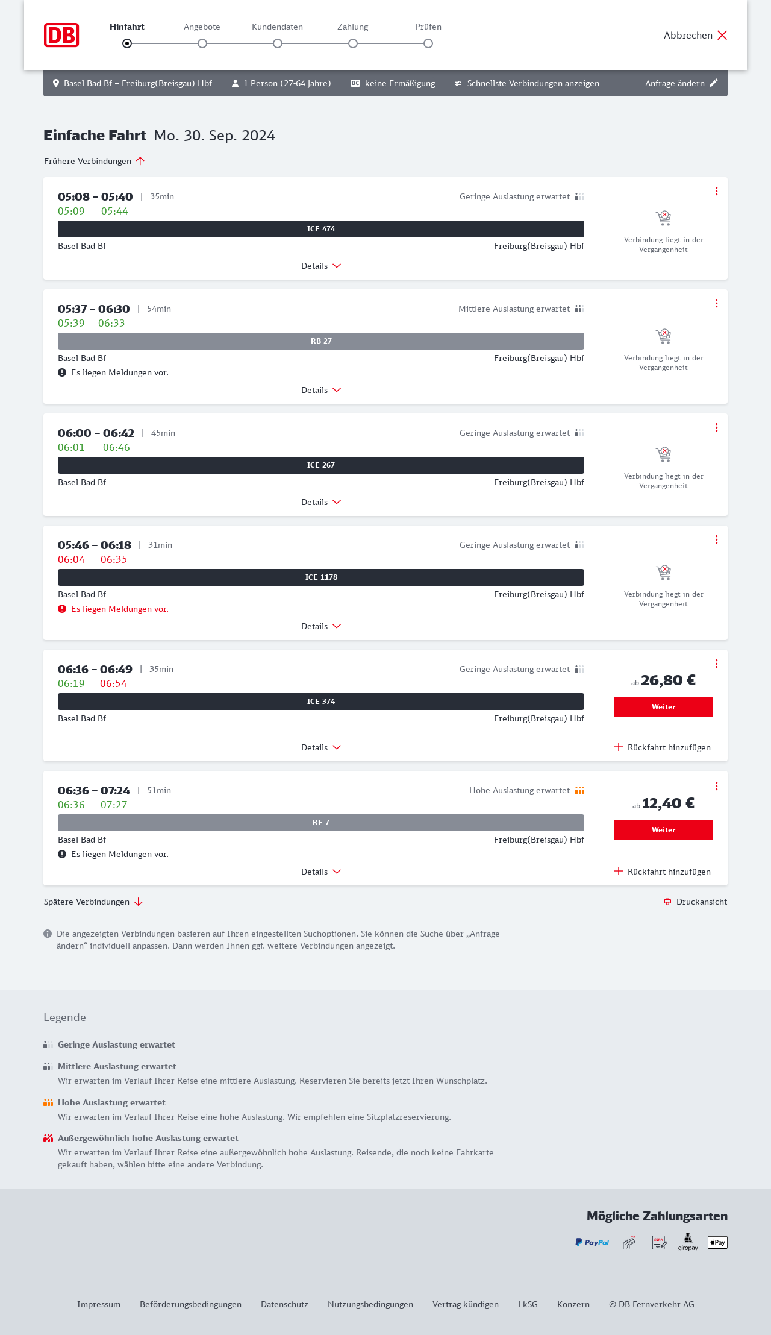
Task: Click the ICE 267 train bar
Action: coord(321,465)
